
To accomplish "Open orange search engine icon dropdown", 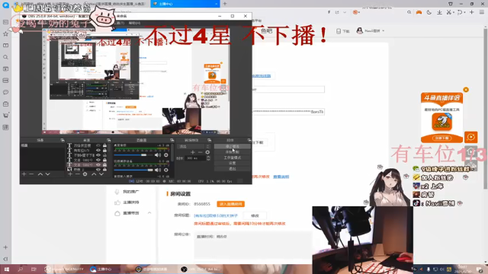I will [x=356, y=12].
